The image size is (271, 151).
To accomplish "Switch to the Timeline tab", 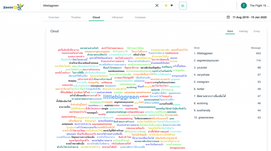I will (76, 17).
